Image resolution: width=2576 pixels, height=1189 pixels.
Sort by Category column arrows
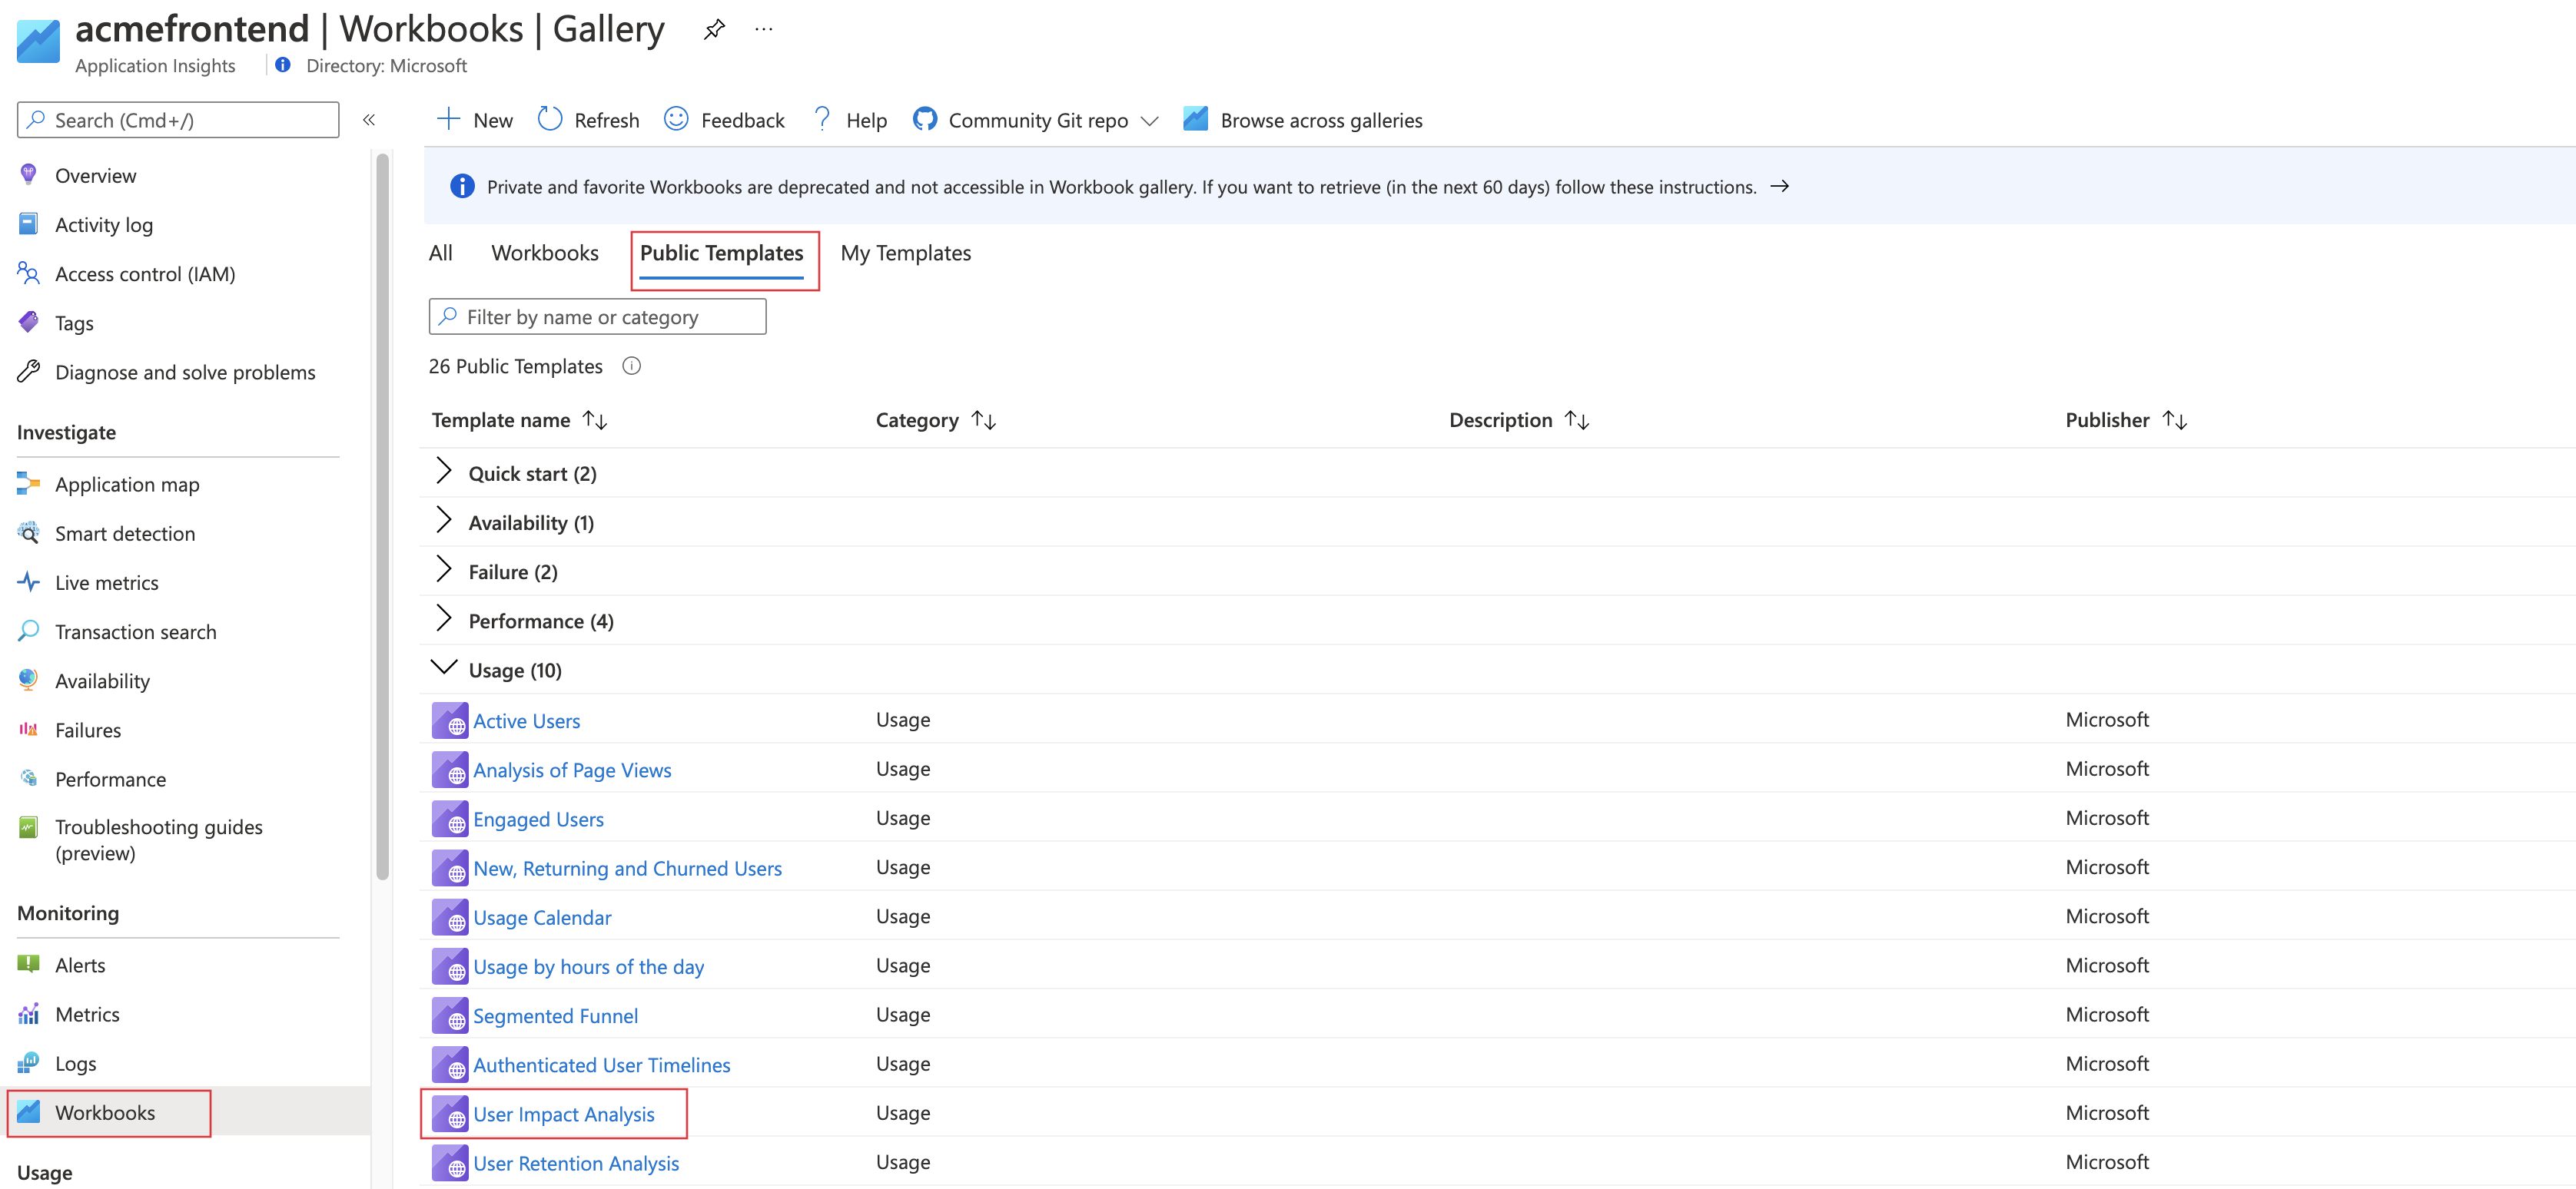[984, 419]
